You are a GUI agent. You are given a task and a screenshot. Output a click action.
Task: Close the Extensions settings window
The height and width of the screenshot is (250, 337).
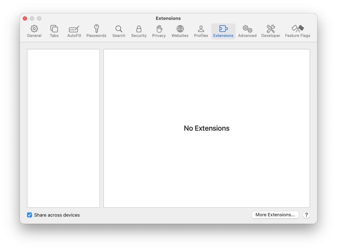[25, 18]
